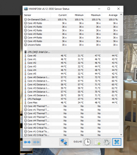
Task: Select Core #5 Distance t... row
Action: [x=71, y=95]
